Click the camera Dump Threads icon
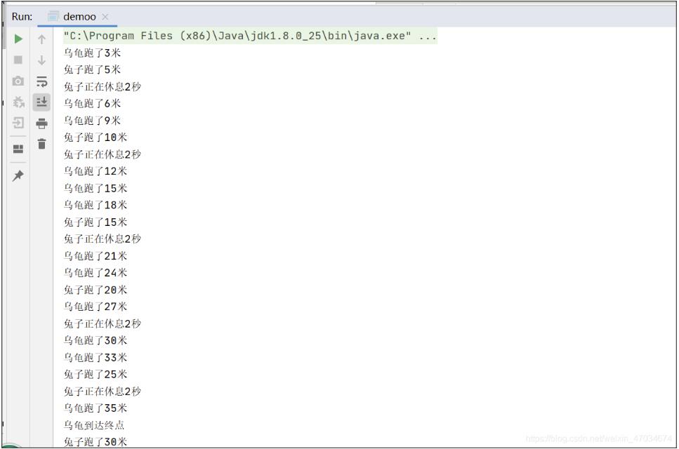The height and width of the screenshot is (449, 679). tap(18, 81)
